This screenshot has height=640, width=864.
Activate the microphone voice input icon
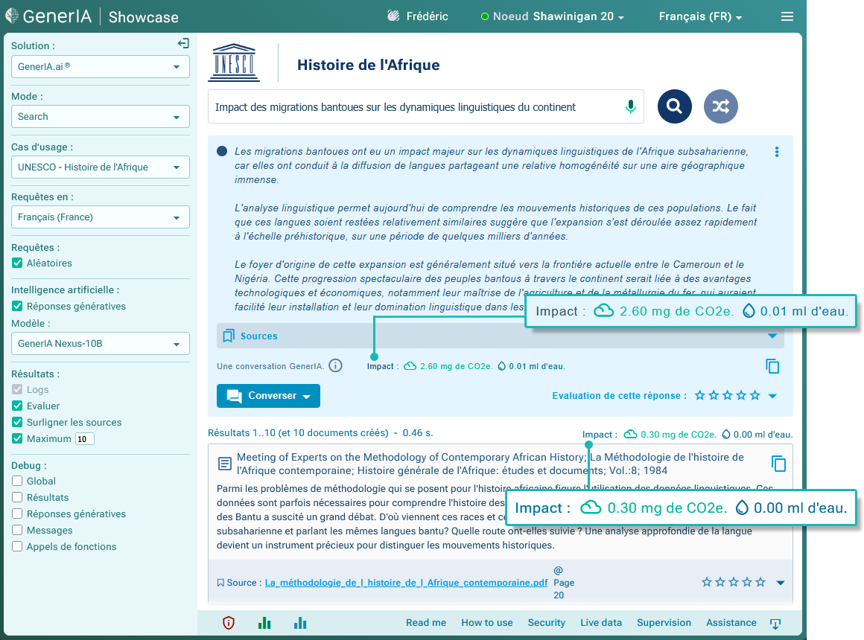631,106
